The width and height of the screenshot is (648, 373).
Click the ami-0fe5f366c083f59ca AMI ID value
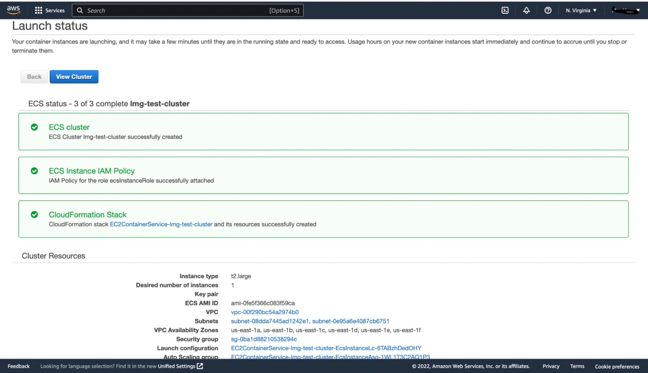click(x=263, y=303)
